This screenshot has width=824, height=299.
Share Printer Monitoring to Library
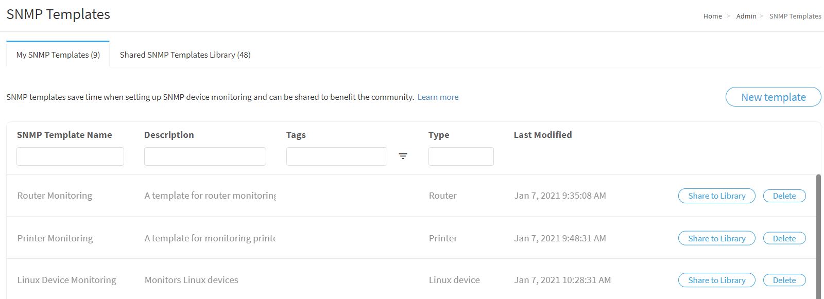(x=716, y=238)
